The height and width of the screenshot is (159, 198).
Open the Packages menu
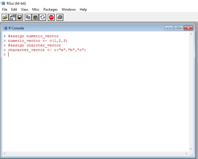click(x=50, y=10)
